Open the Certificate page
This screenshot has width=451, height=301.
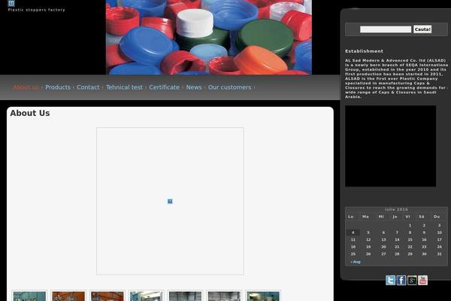point(164,87)
